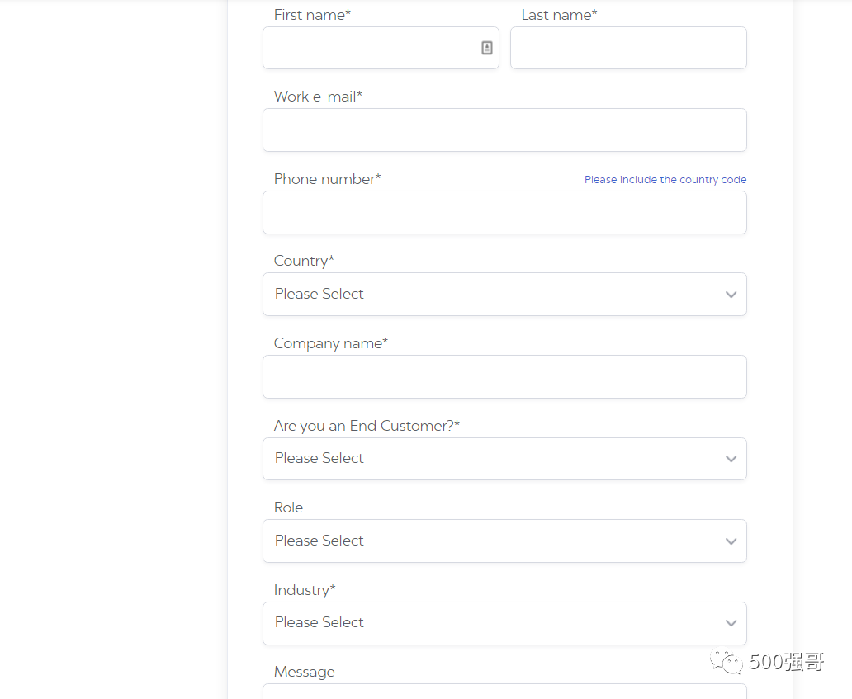The width and height of the screenshot is (852, 699).
Task: Click the contact autofill icon in First name
Action: click(x=487, y=48)
